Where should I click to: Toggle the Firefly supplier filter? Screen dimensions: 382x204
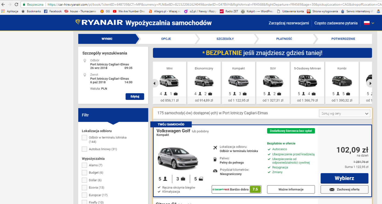(x=84, y=202)
